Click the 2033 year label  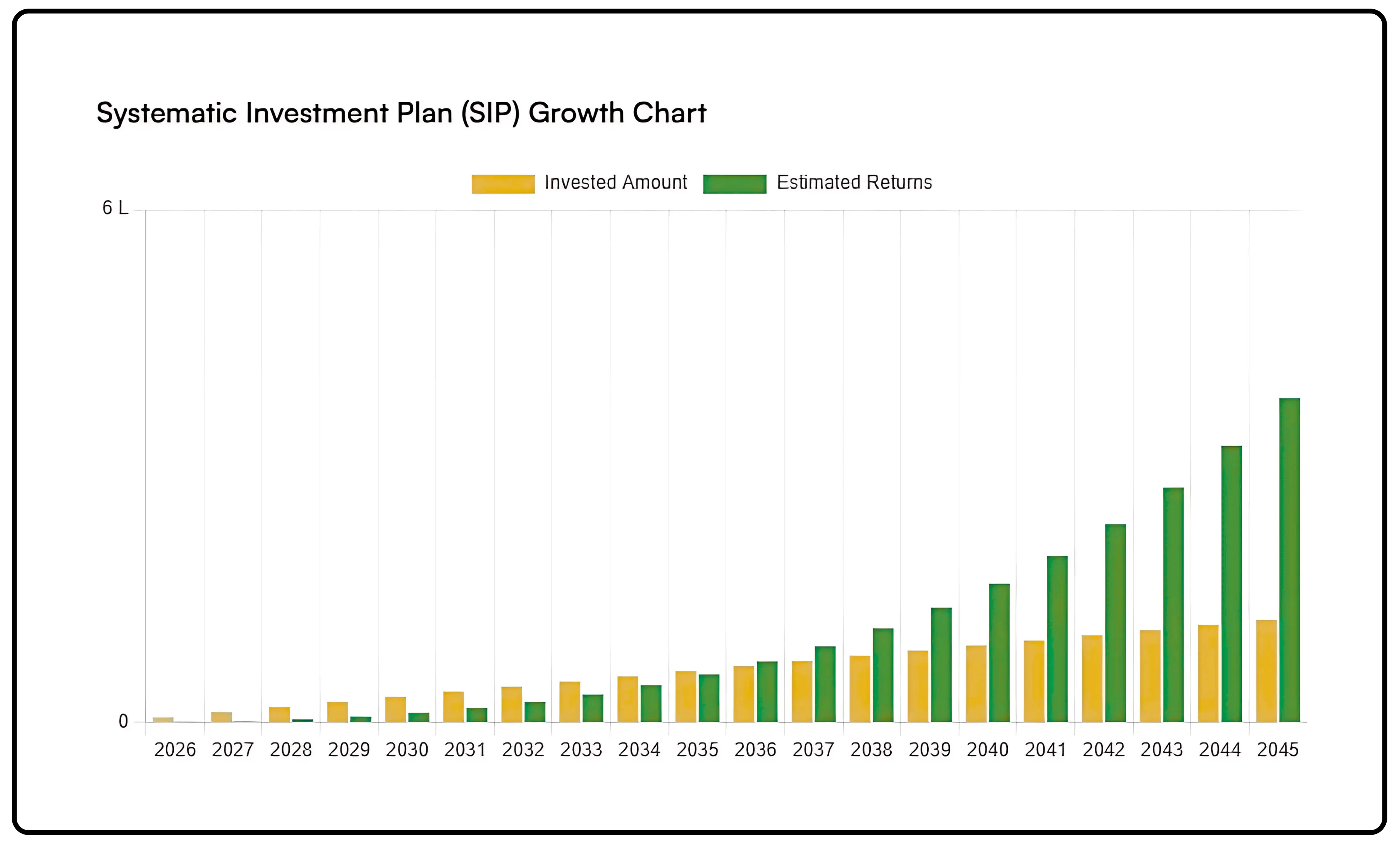[x=581, y=750]
